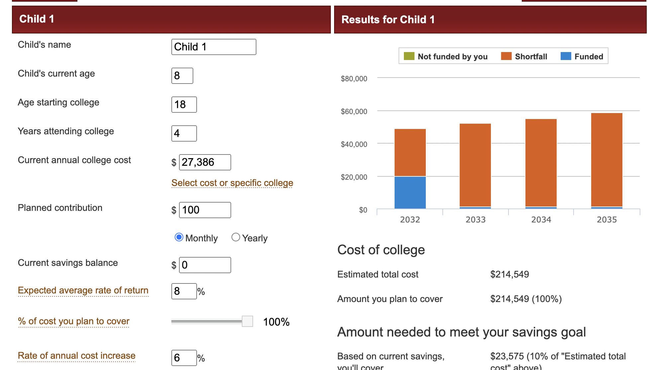
Task: Focus the Planned contribution amount field
Action: coord(205,210)
